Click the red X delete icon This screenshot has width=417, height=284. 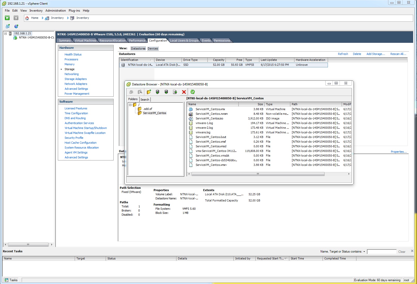[184, 92]
